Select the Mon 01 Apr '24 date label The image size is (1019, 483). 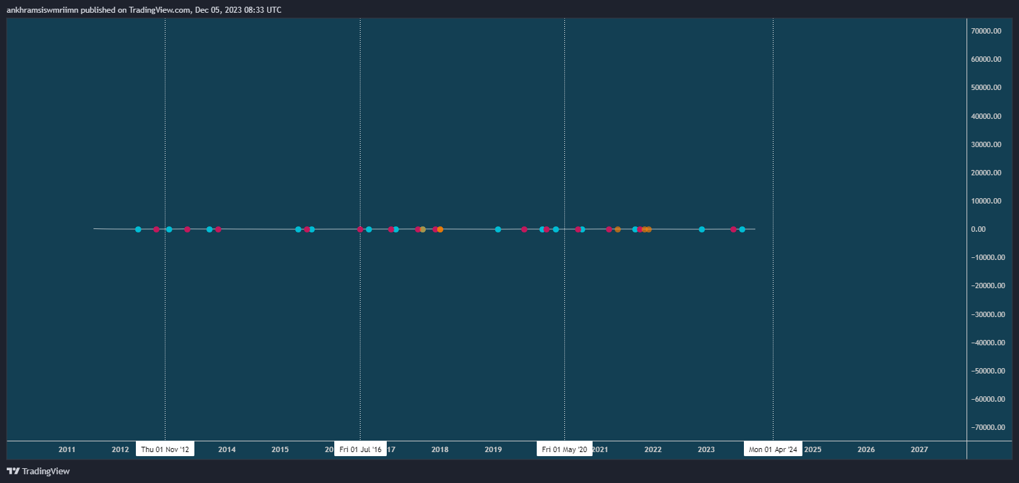tap(773, 449)
